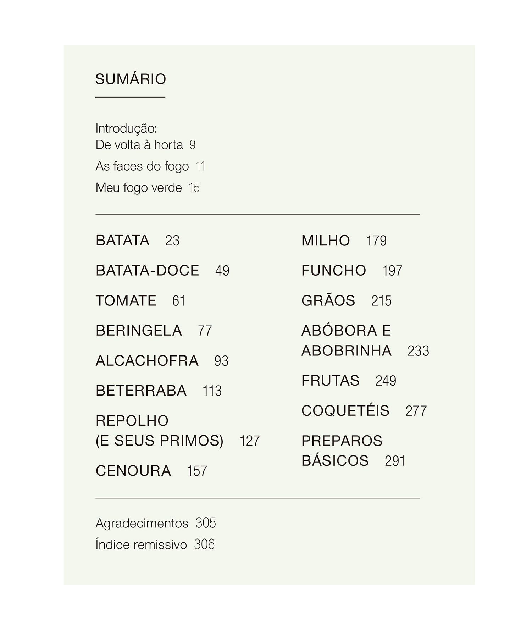Image resolution: width=532 pixels, height=630 pixels.
Task: Open 'ABÓBORA E ABOBRINHA' chapter
Action: (347, 341)
